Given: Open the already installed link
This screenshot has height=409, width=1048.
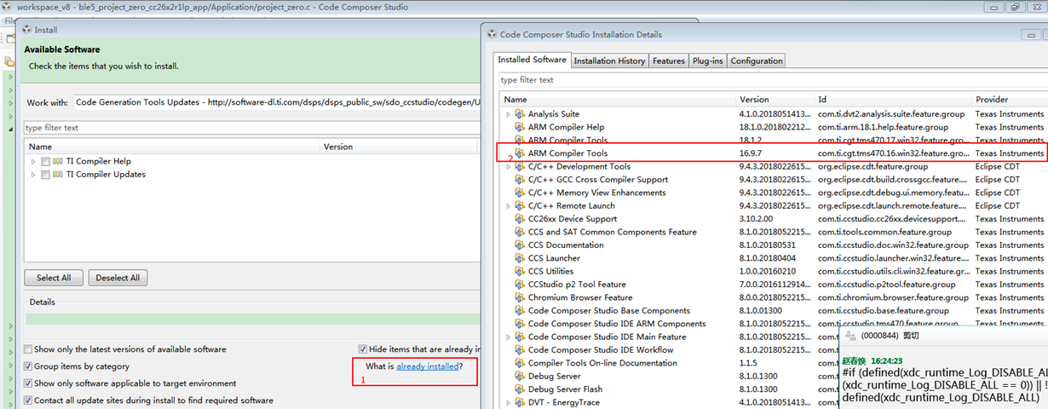Looking at the screenshot, I should click(x=427, y=366).
